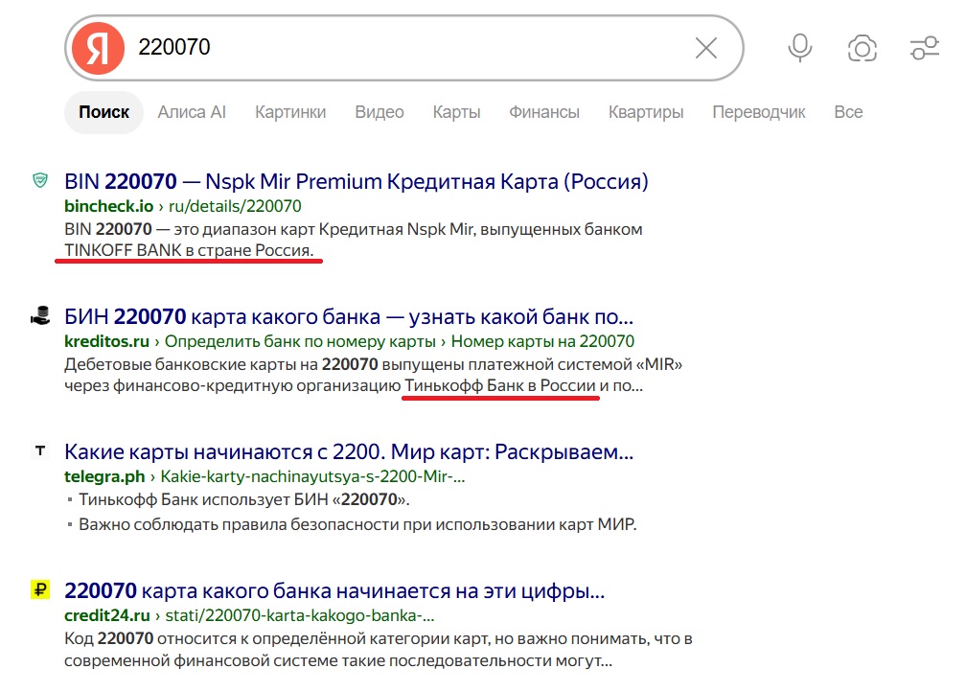This screenshot has height=692, width=966.
Task: Open image search with the camera icon
Action: click(x=862, y=48)
